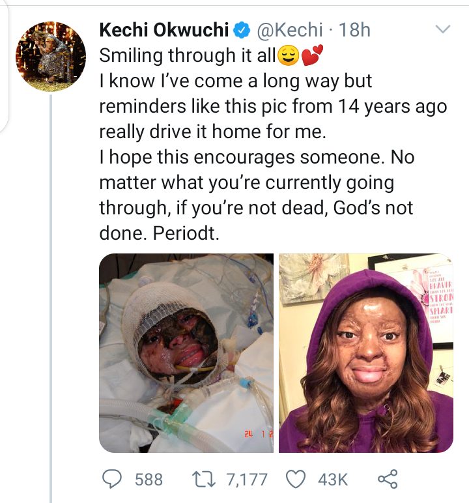This screenshot has height=503, width=469.
Task: Open the Kechi Okwuchi display name
Action: 164,30
